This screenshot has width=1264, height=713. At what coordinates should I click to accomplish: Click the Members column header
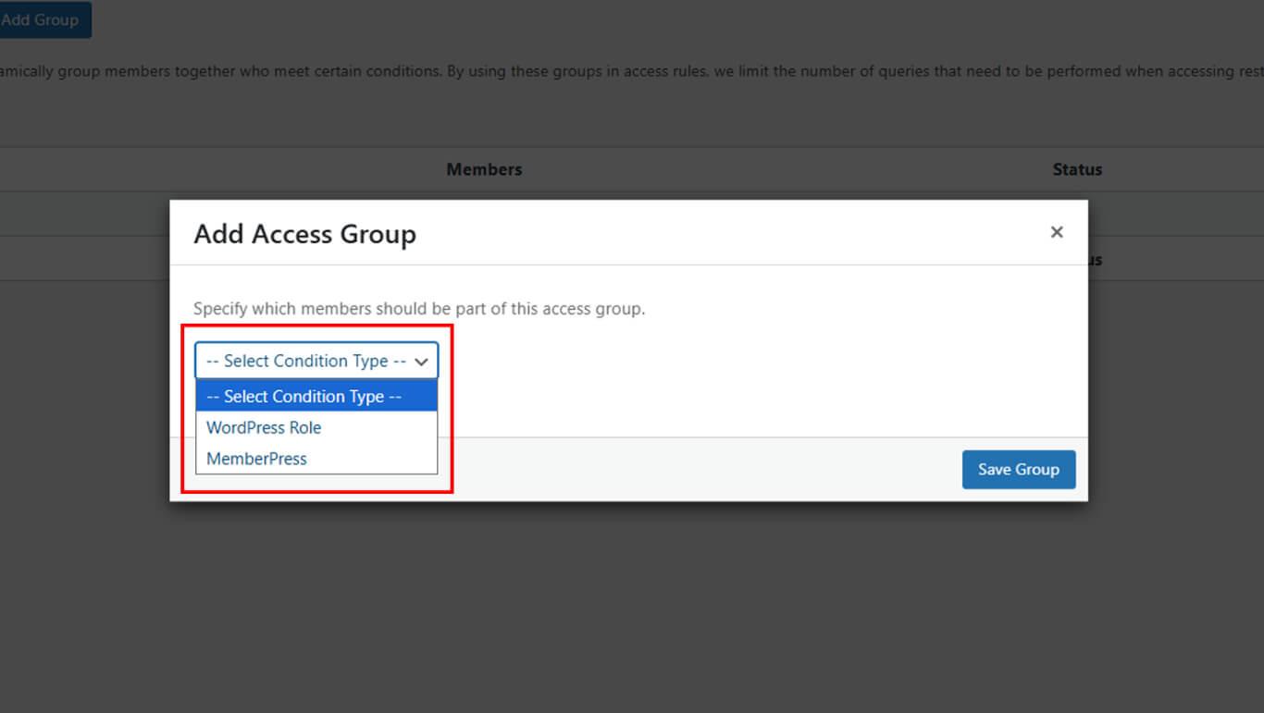pos(484,169)
